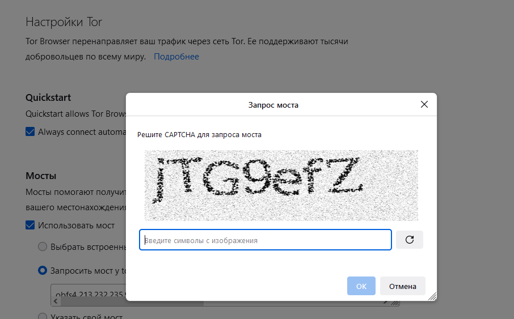Refresh the CAPTCHA image
The image size is (514, 319).
410,240
